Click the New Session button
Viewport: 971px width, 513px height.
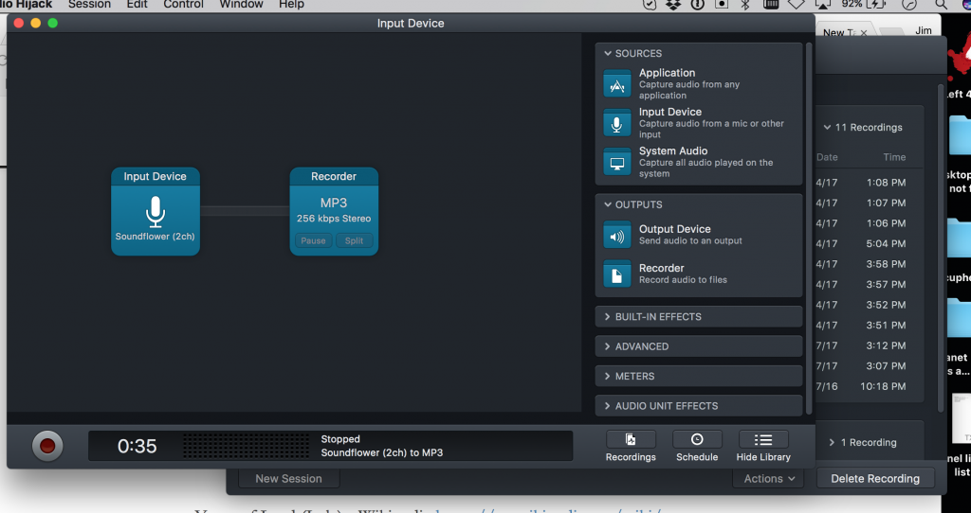point(288,478)
